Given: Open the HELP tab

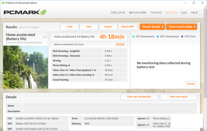Looking at the screenshot, I should (x=194, y=12).
